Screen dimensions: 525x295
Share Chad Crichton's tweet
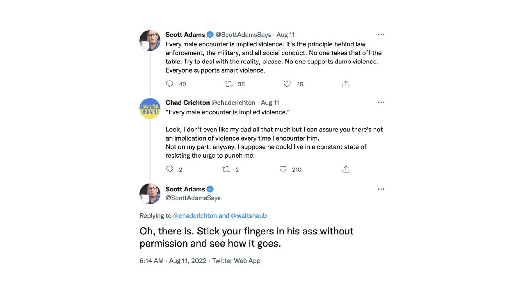pyautogui.click(x=346, y=169)
